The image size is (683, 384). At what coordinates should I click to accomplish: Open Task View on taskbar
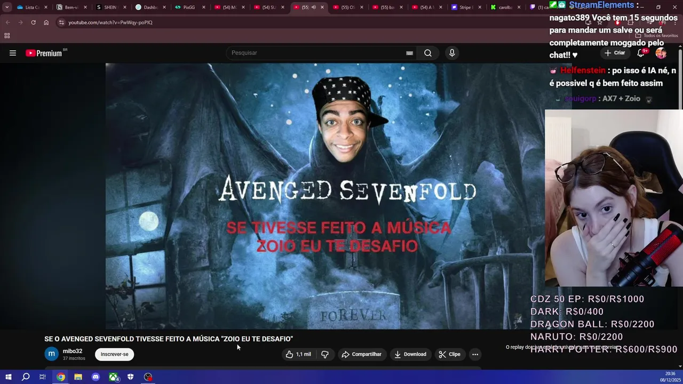pyautogui.click(x=43, y=377)
